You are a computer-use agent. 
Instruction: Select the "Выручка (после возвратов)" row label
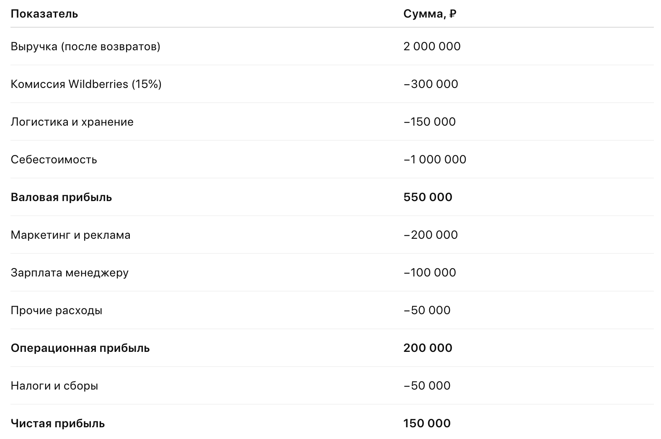pos(85,46)
